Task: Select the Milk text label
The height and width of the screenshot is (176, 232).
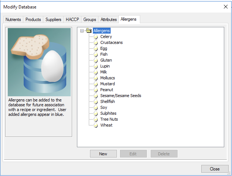Action: tap(104, 72)
